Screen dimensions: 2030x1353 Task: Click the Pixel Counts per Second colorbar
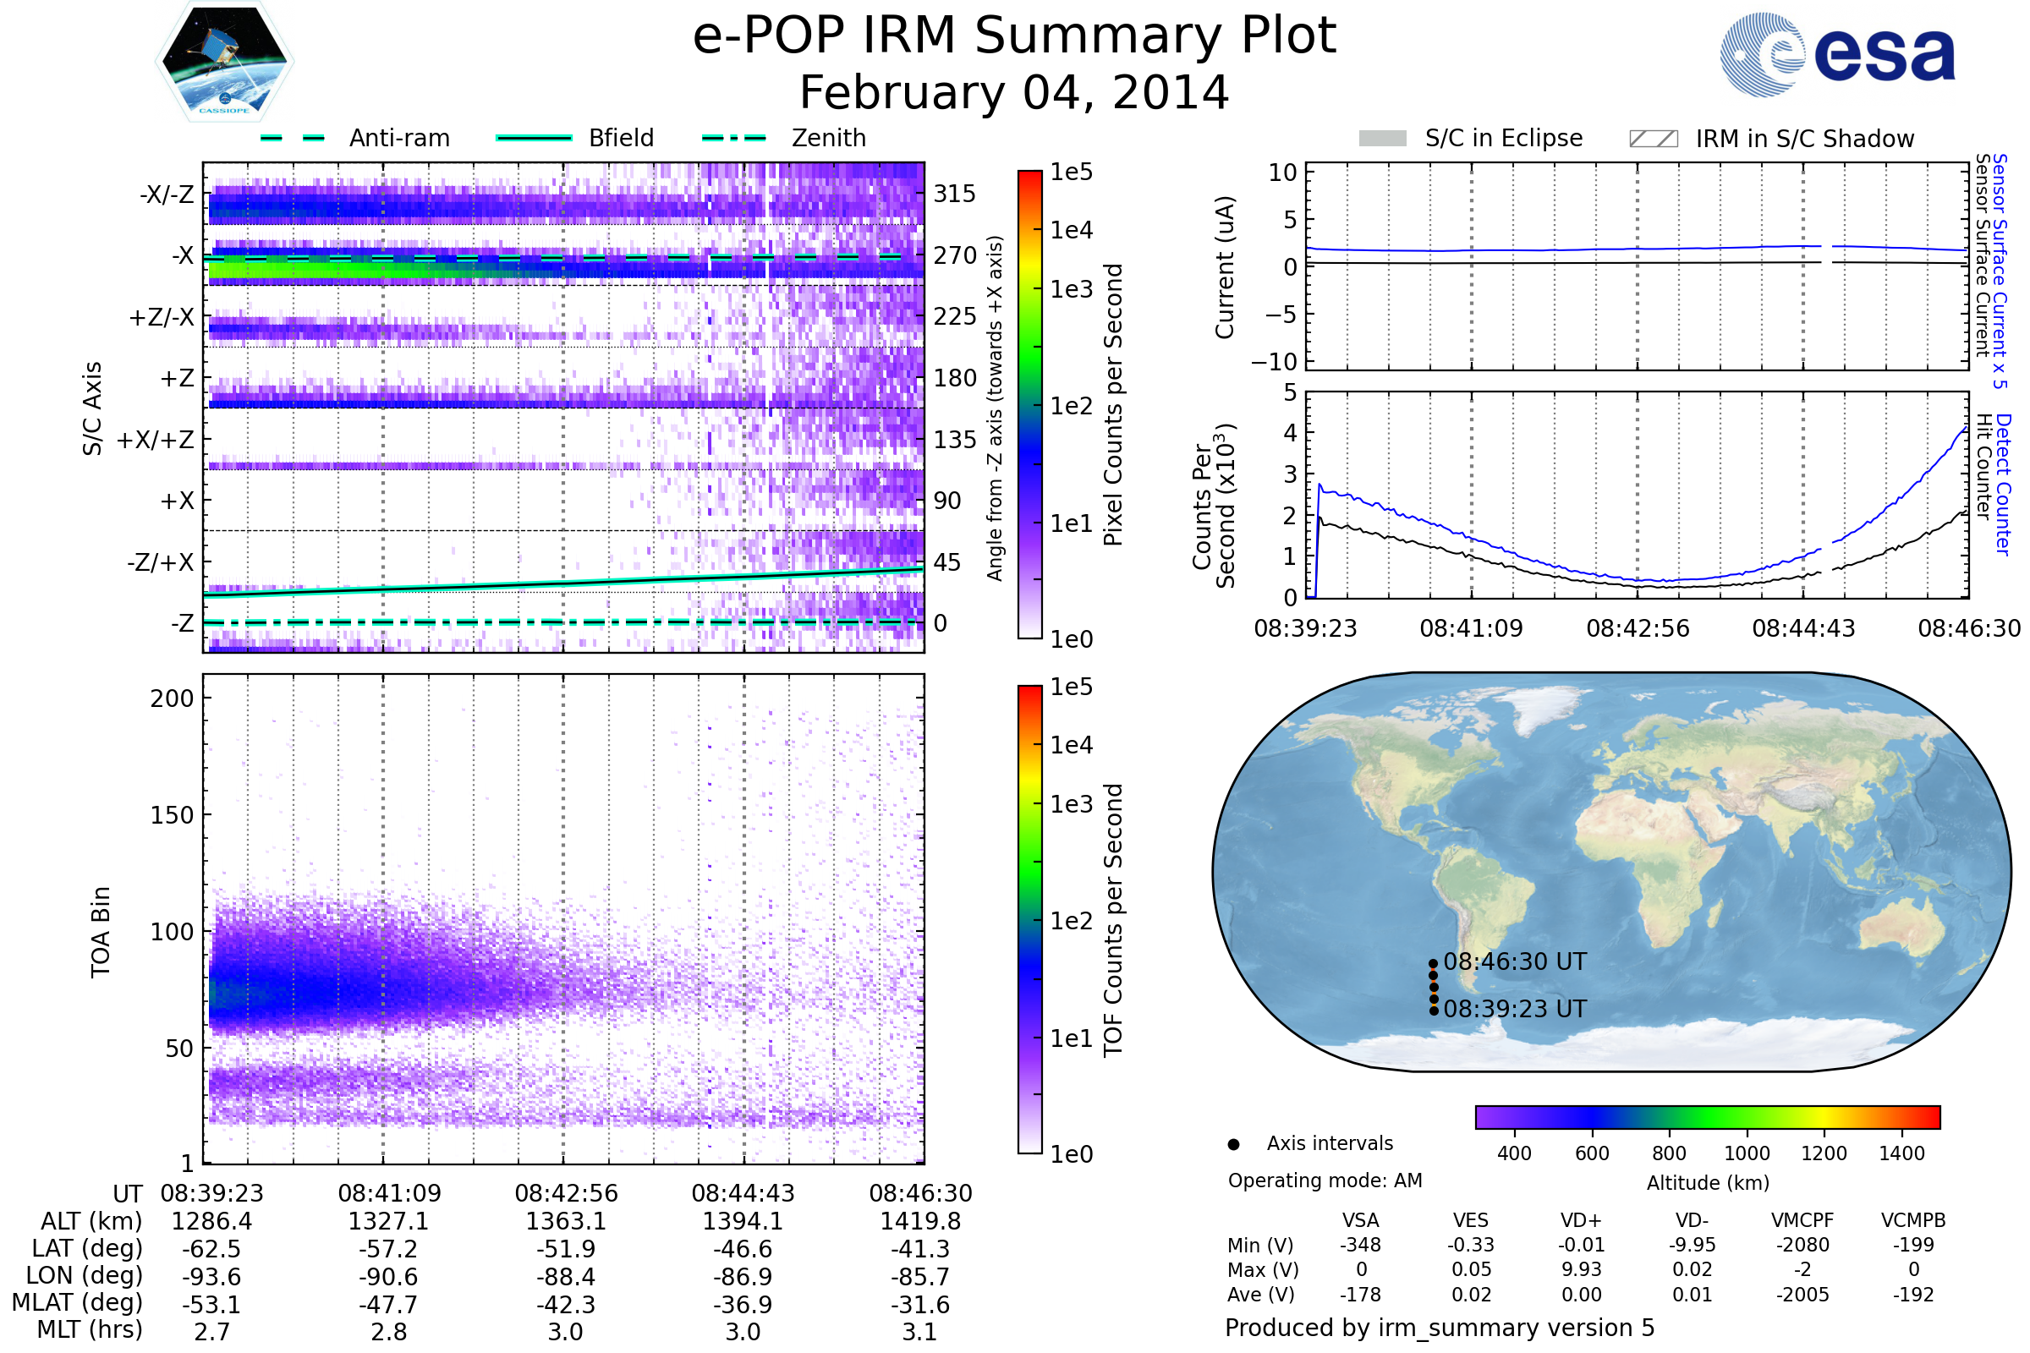click(1029, 405)
